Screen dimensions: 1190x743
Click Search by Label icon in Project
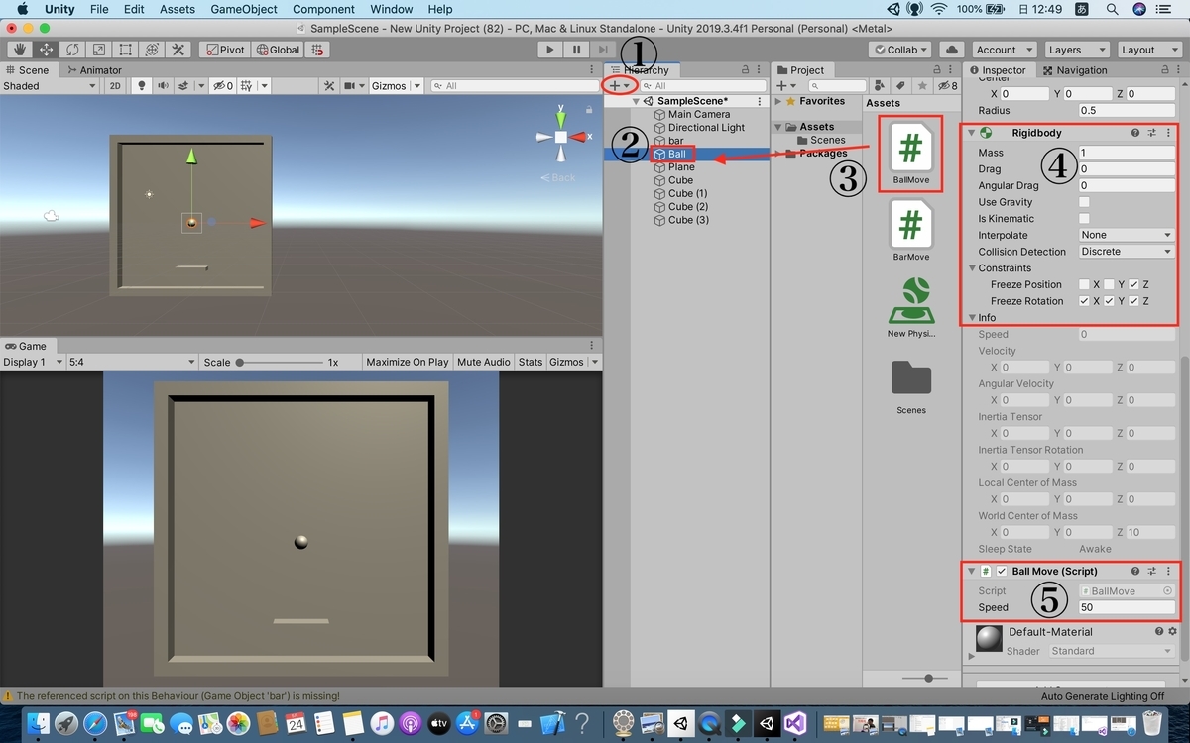click(901, 86)
